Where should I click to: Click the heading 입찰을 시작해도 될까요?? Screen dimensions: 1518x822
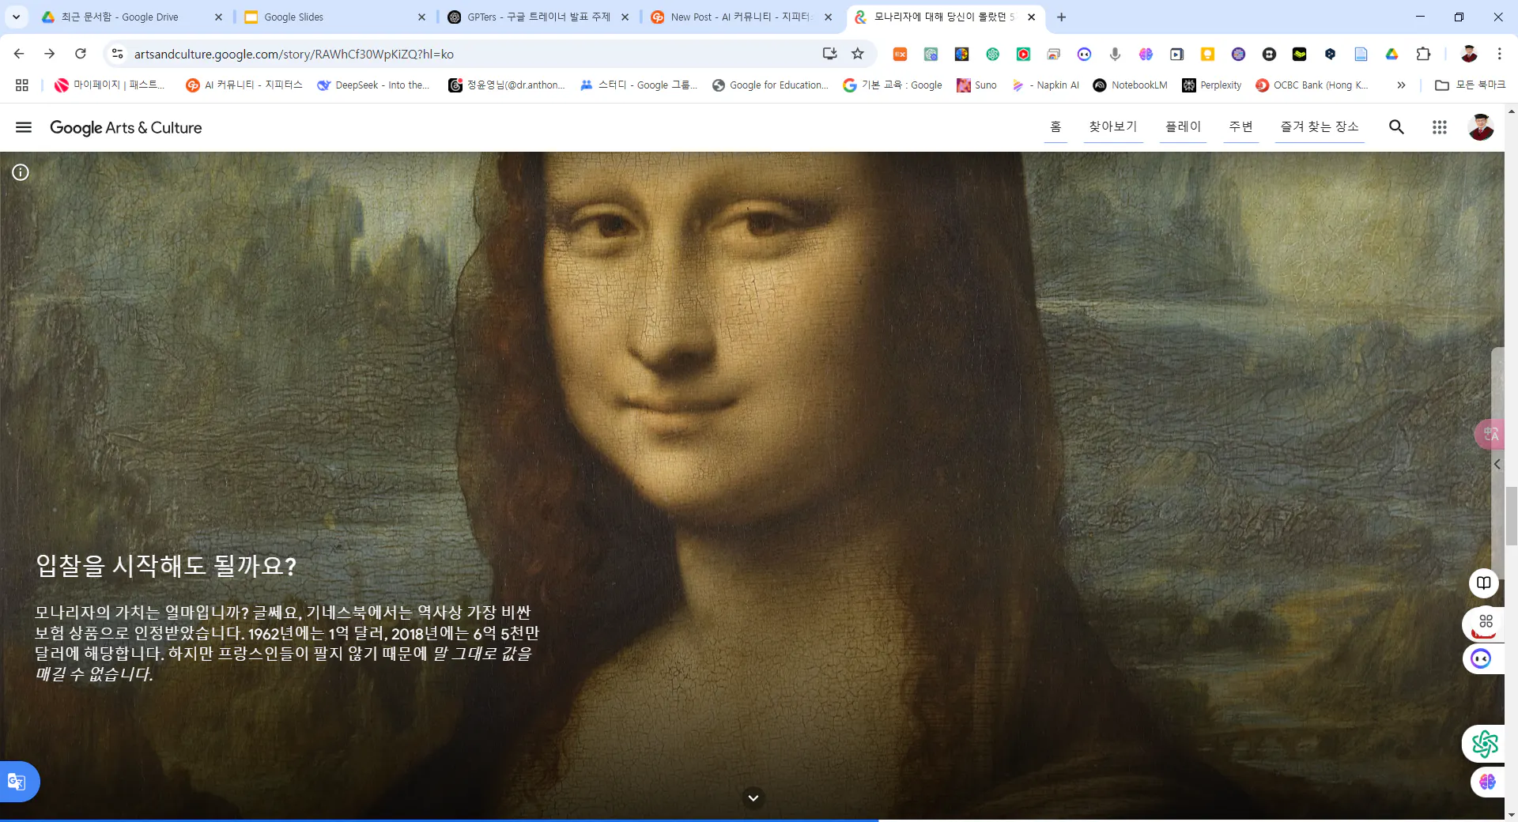coord(166,566)
